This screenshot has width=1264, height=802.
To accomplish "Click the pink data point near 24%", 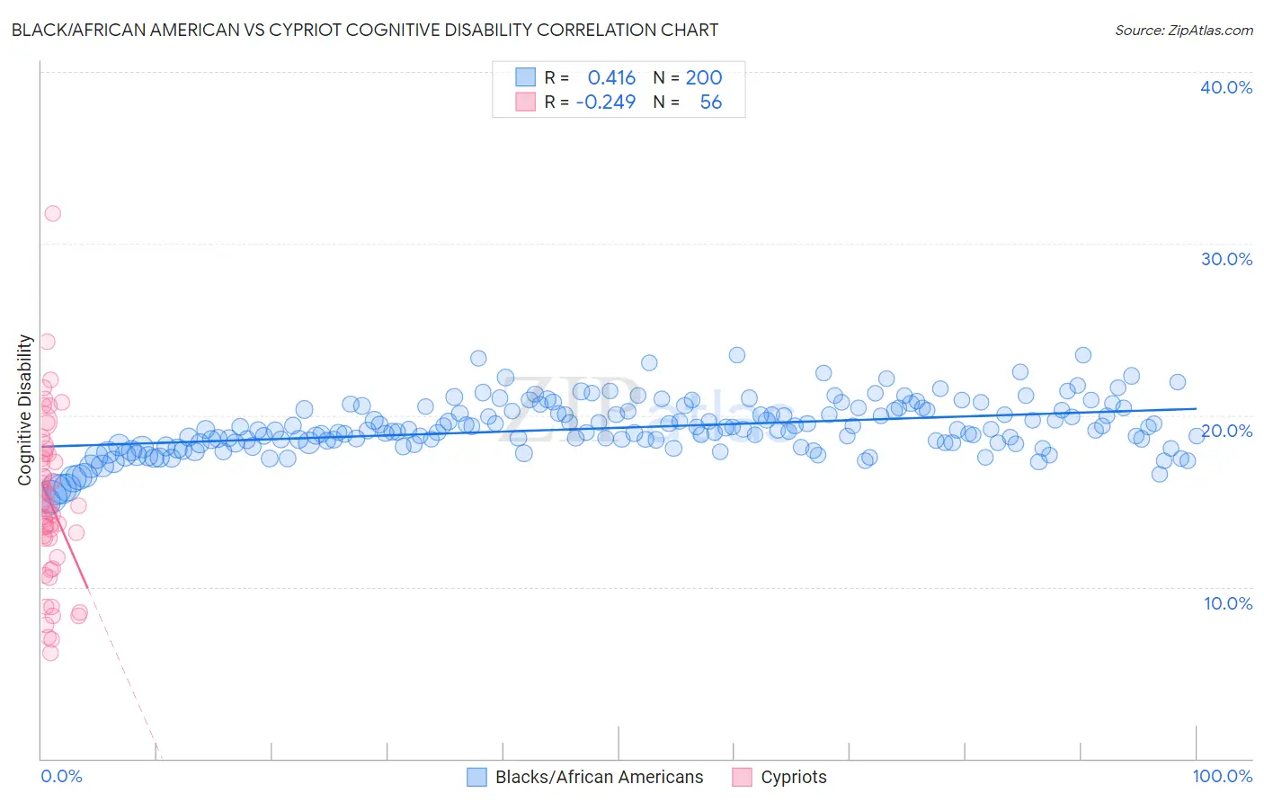I will 47,342.
